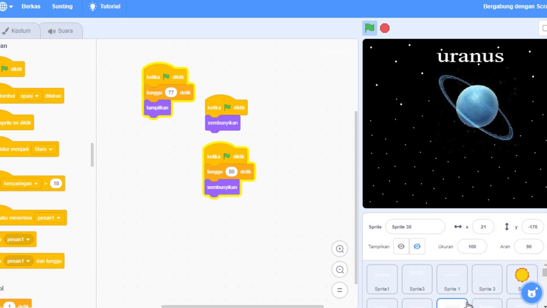Image resolution: width=547 pixels, height=308 pixels.
Task: Open pesan1 dropdown on menerima block
Action: [49, 218]
